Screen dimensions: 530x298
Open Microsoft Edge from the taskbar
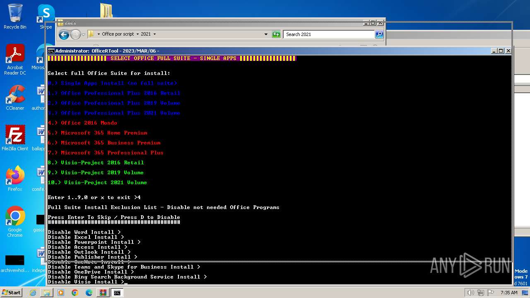pos(89,293)
